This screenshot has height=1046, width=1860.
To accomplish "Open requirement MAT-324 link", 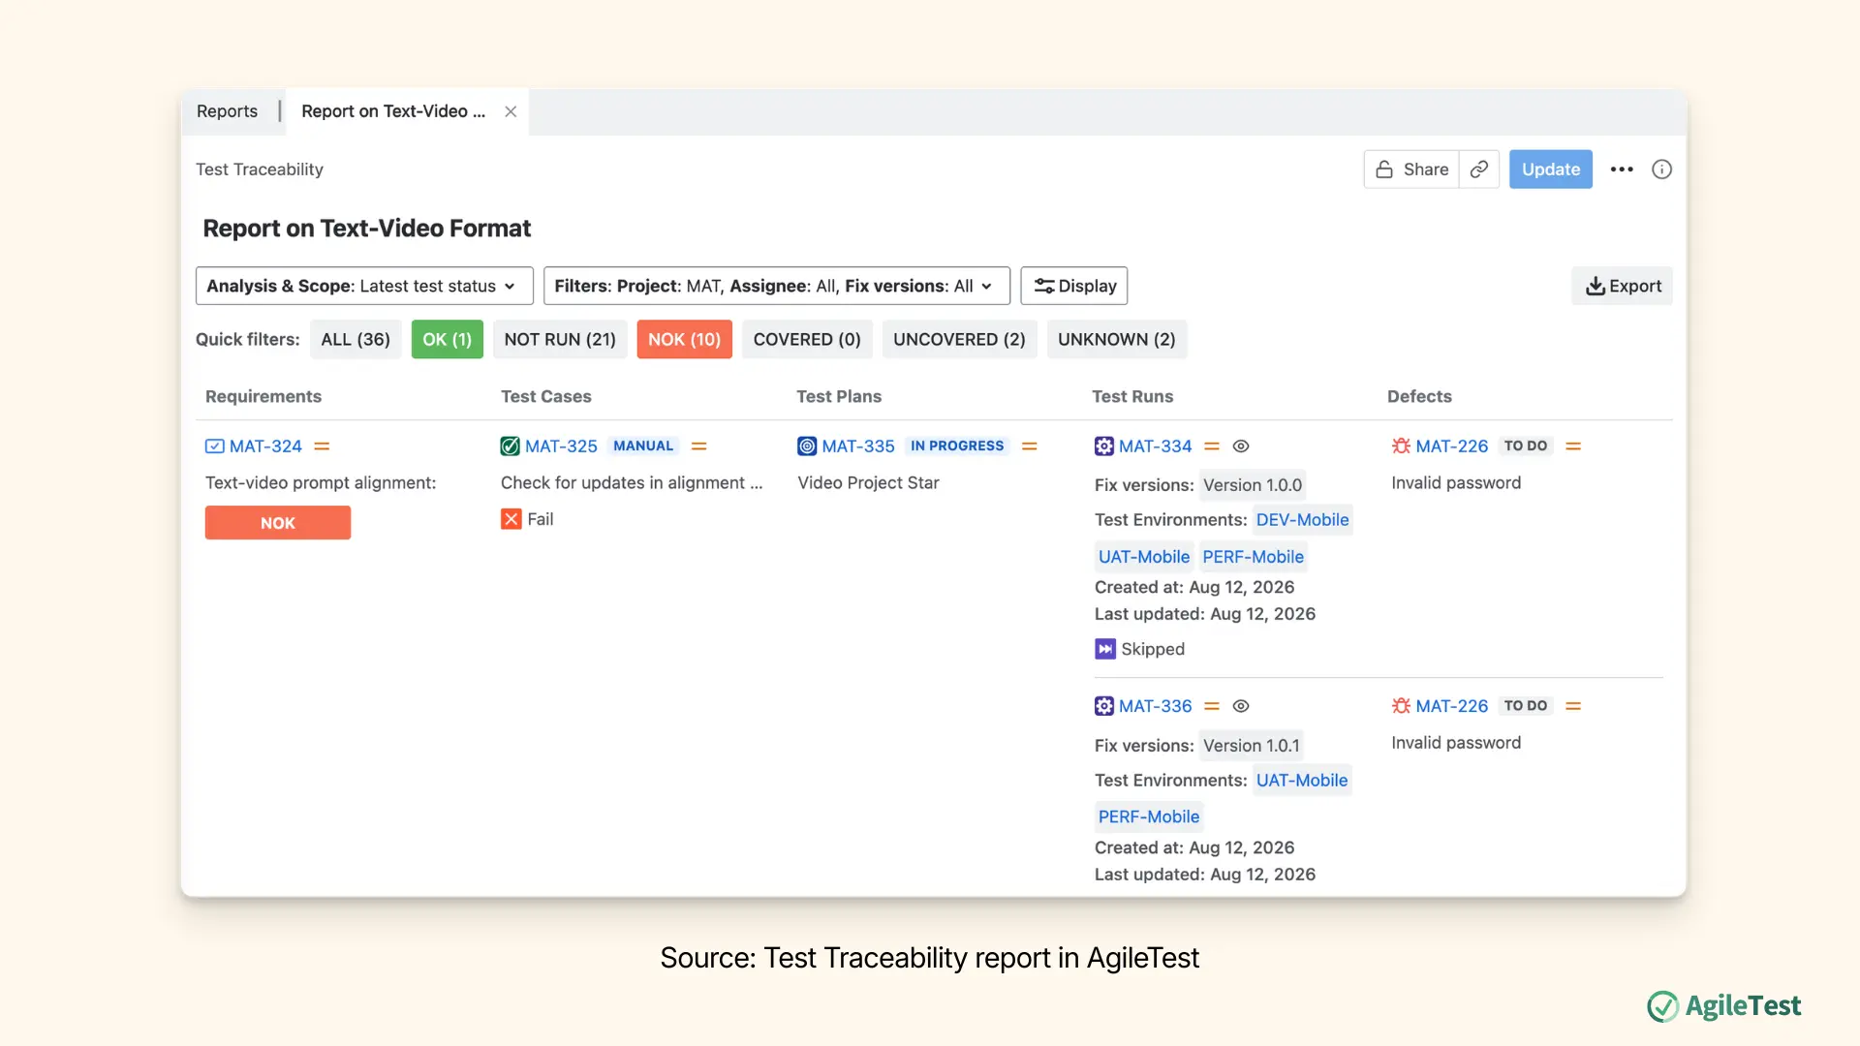I will tap(265, 446).
